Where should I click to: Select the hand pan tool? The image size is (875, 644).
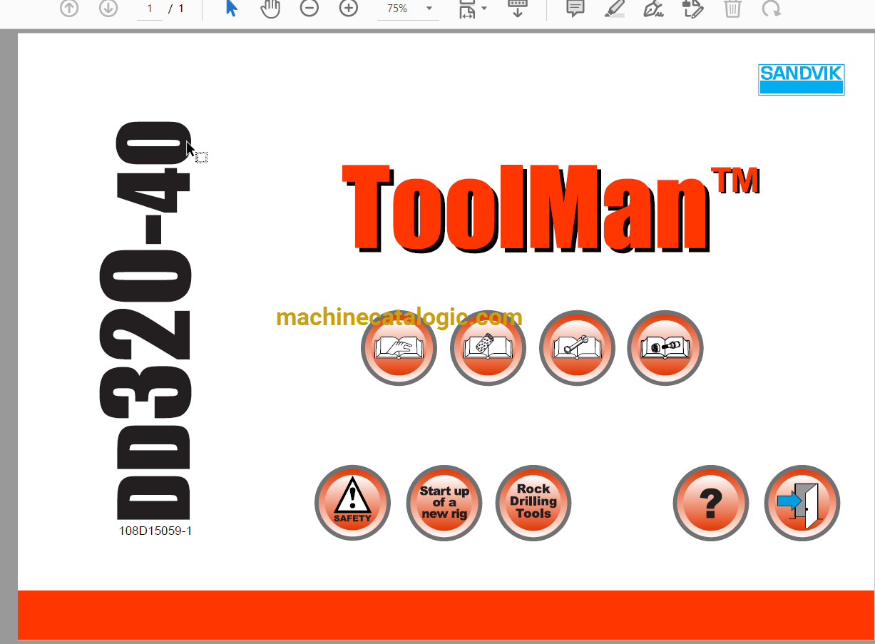tap(270, 9)
